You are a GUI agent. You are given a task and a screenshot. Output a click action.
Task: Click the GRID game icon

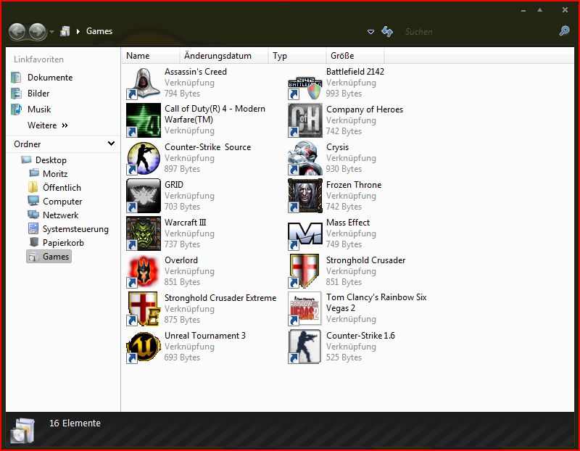(x=144, y=196)
